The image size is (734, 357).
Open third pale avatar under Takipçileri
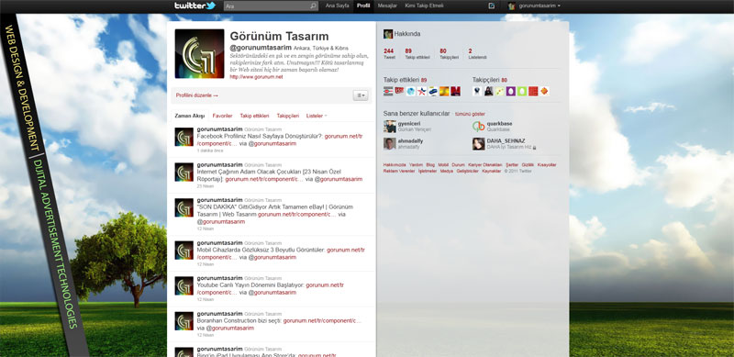(499, 91)
